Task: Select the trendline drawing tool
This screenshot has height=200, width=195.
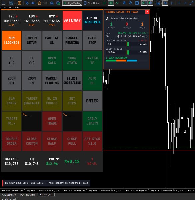Action: [x=191, y=3]
